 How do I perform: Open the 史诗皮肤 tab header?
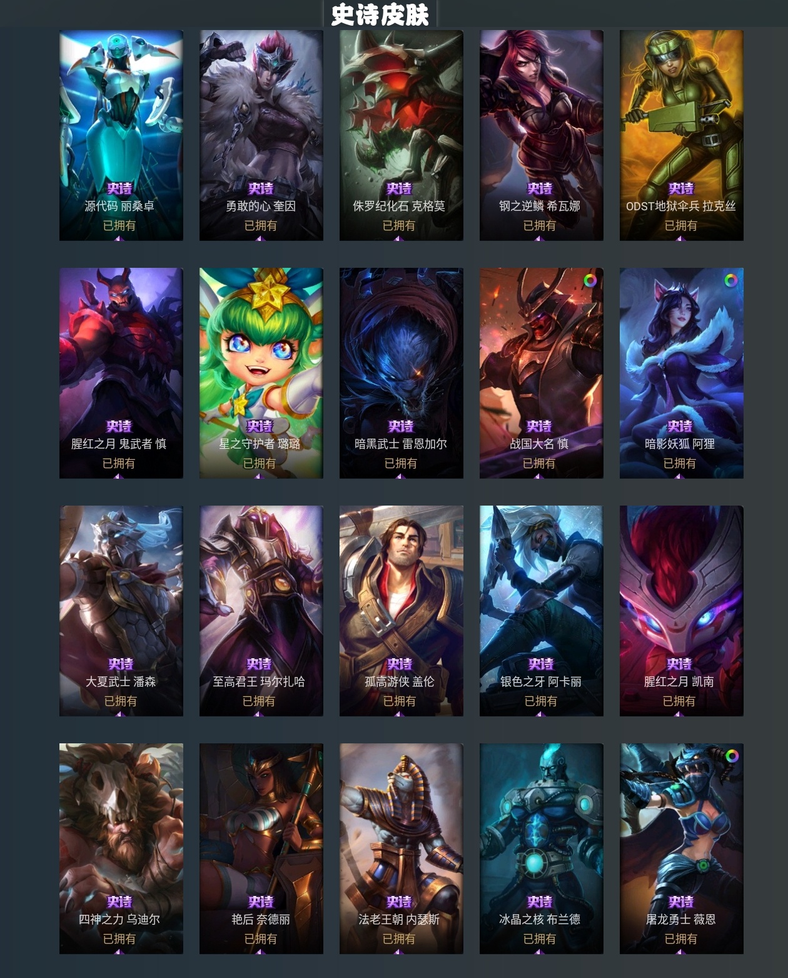380,14
